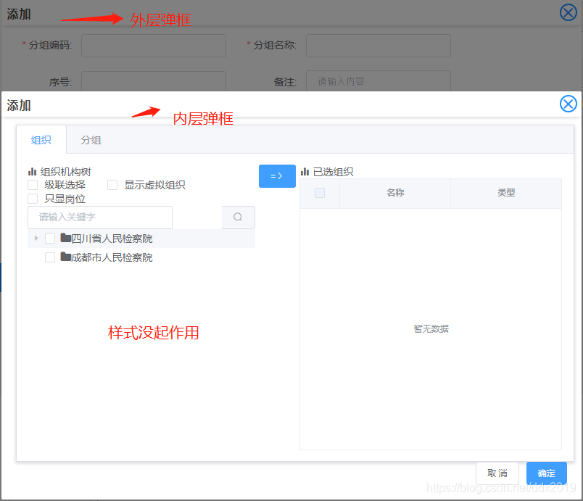Switch to the 分组 tab
Screen dimensions: 583x501
(x=91, y=140)
